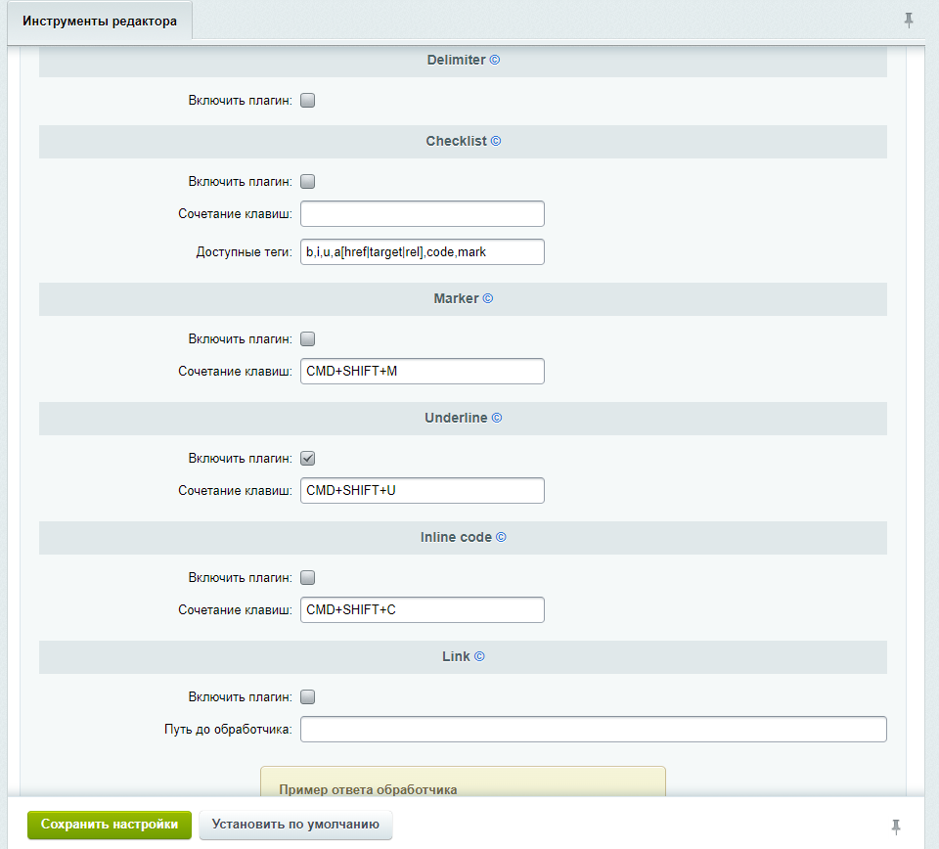Open the Delimiter copyright info icon

click(495, 60)
